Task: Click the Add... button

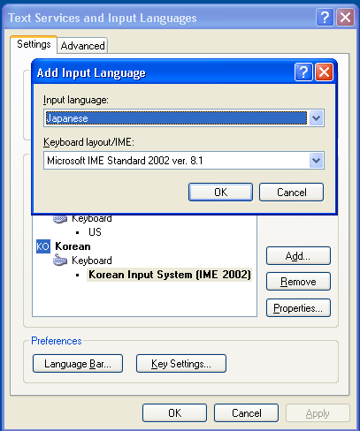Action: pyautogui.click(x=298, y=256)
